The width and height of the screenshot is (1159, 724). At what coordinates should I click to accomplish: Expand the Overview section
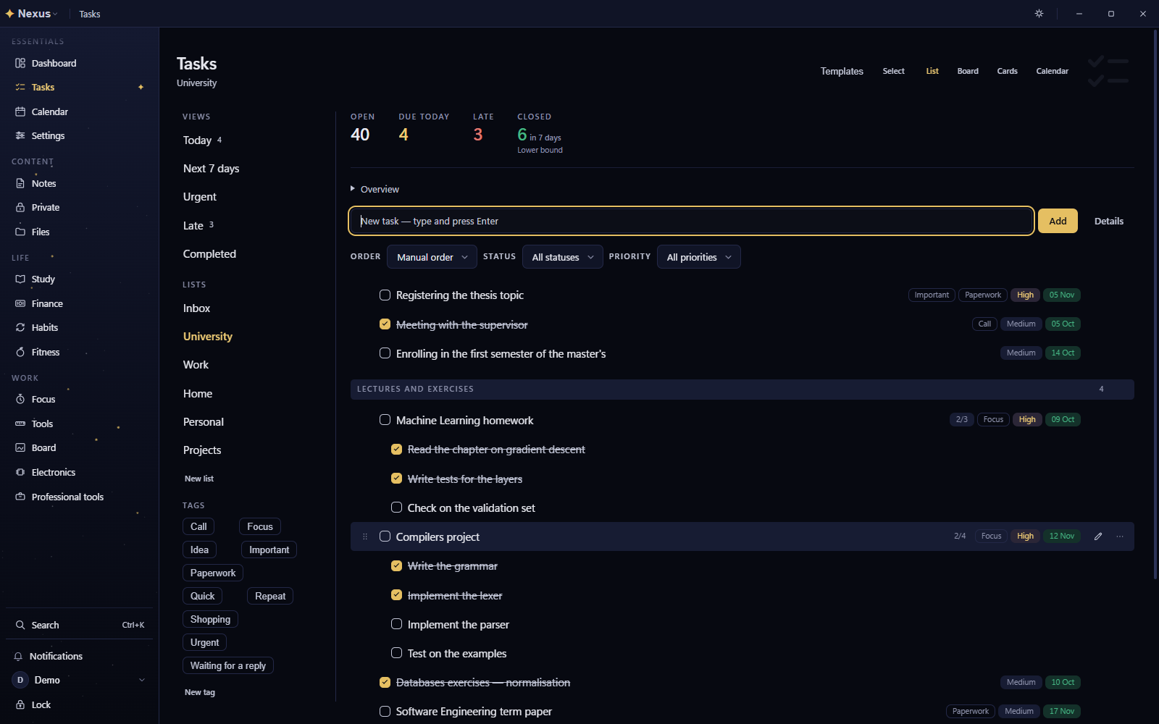375,189
